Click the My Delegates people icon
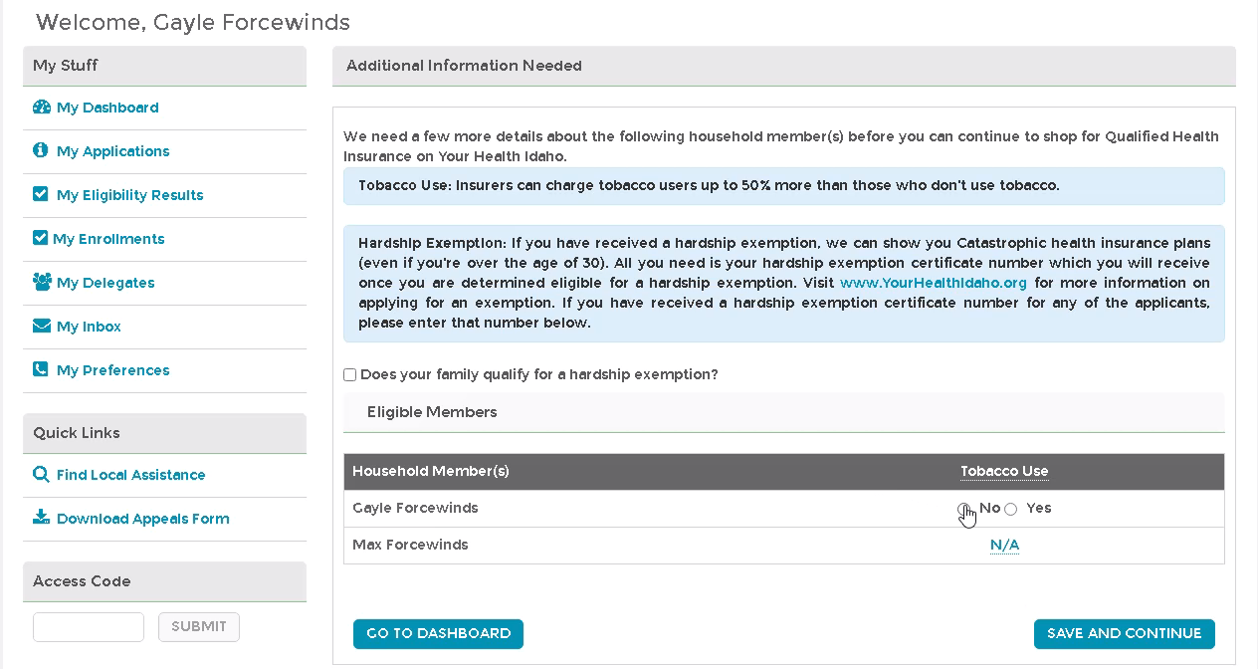 point(42,283)
